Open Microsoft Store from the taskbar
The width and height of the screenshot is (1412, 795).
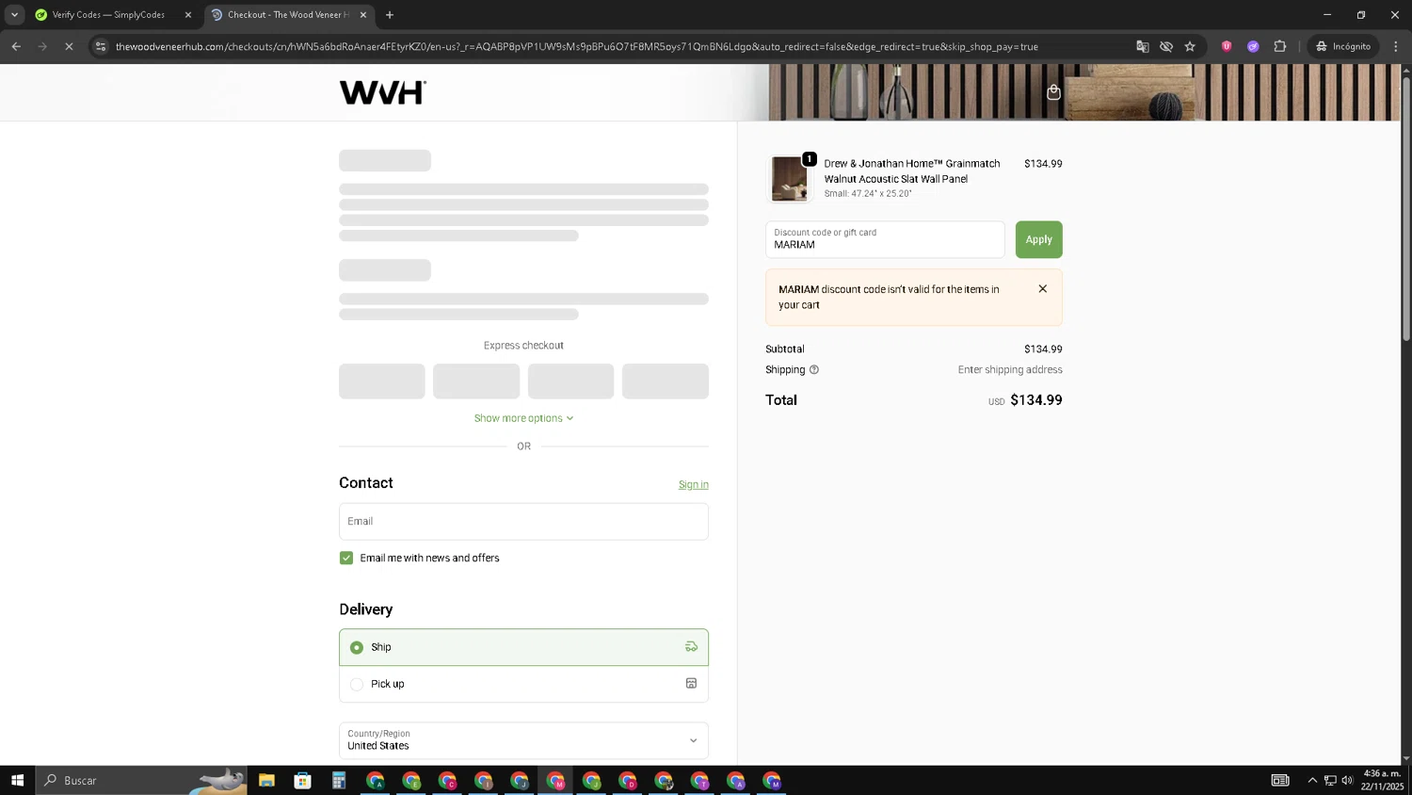click(302, 780)
